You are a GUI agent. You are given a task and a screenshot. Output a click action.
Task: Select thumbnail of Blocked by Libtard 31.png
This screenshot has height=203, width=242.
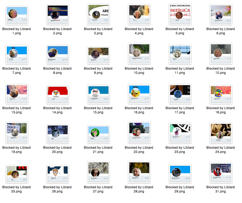point(221,173)
